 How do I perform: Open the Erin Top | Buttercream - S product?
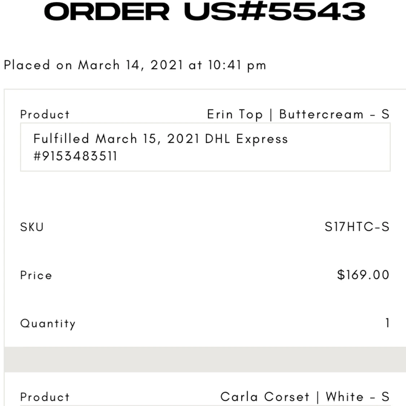click(298, 114)
